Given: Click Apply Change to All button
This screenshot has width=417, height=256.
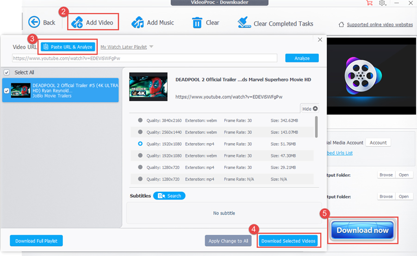Looking at the screenshot, I should point(228,241).
